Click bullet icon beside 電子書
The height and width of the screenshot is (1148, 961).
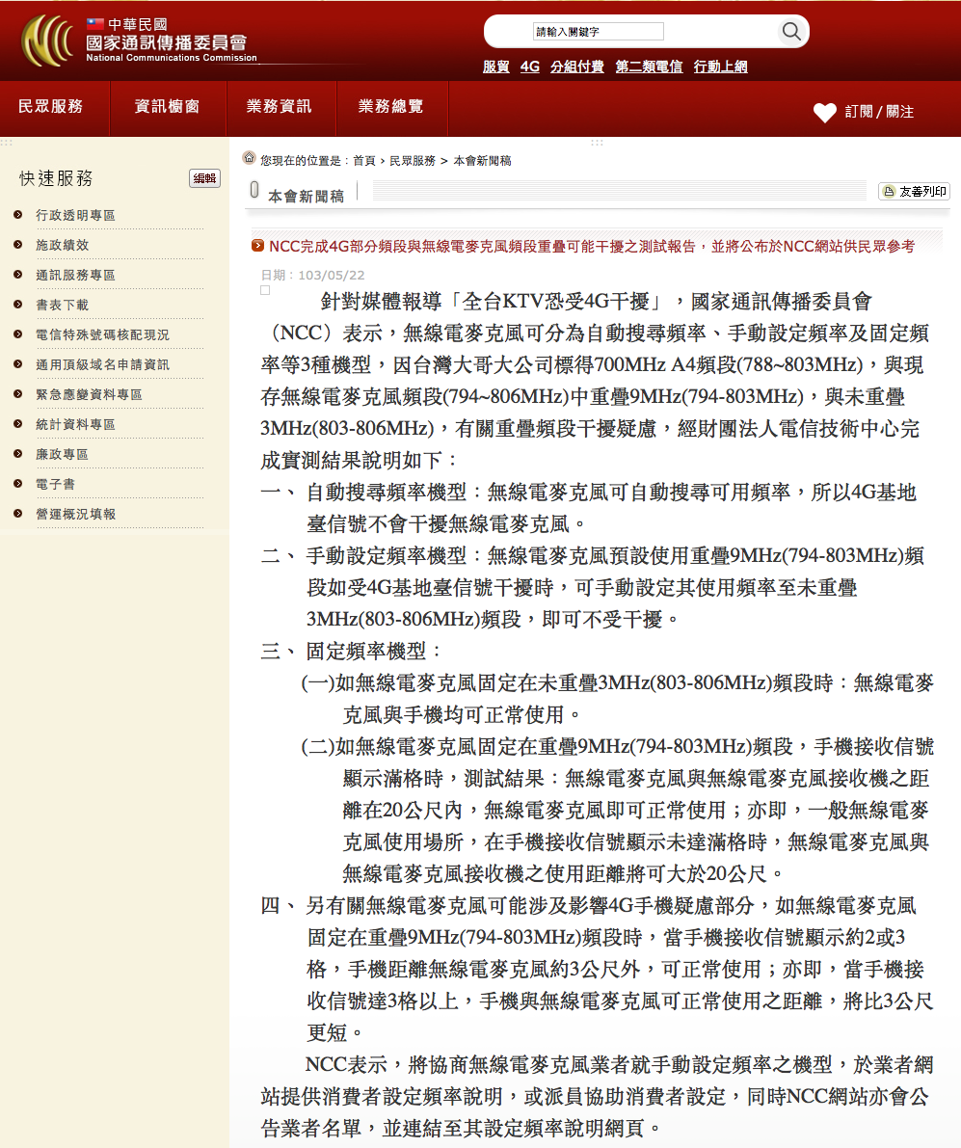pyautogui.click(x=18, y=484)
